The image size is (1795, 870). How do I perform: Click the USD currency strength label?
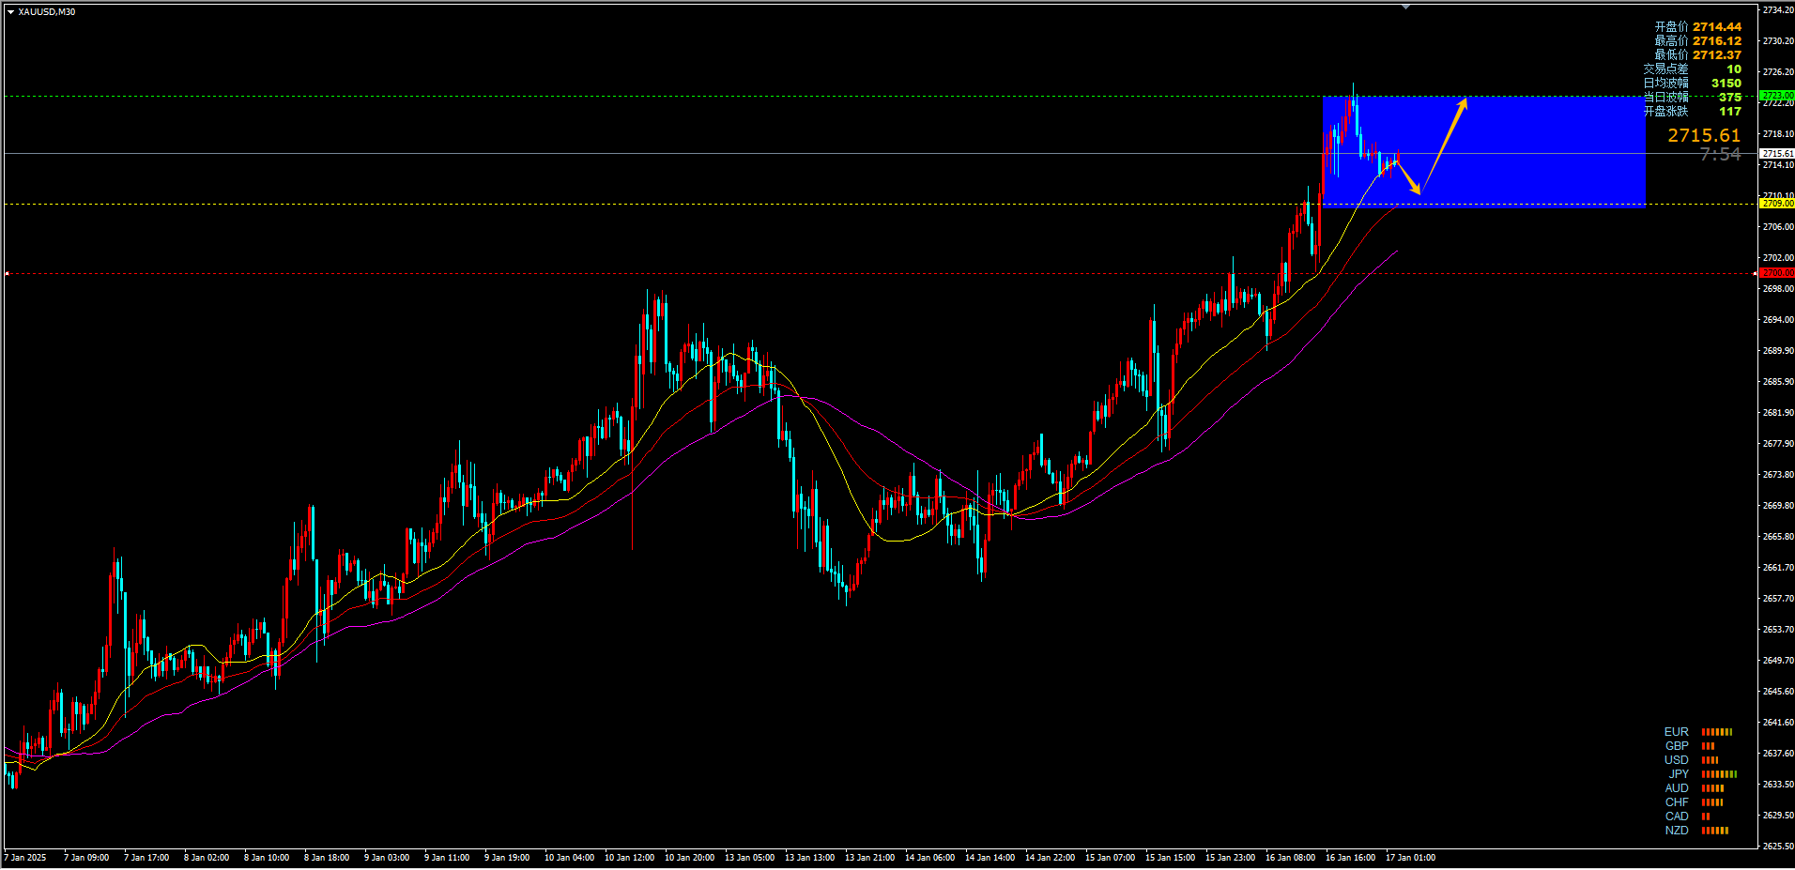pos(1677,760)
